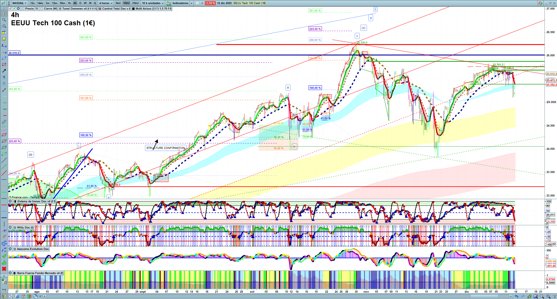
Task: Click the 35kU units button
Action: 135,3
